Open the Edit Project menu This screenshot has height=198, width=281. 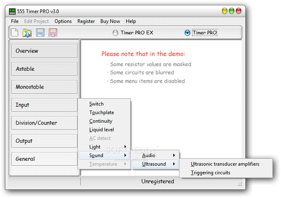36,21
